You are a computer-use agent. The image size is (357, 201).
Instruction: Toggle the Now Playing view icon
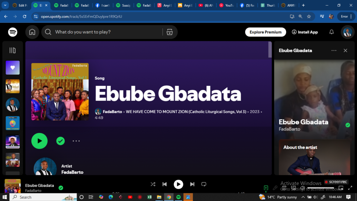click(x=266, y=188)
